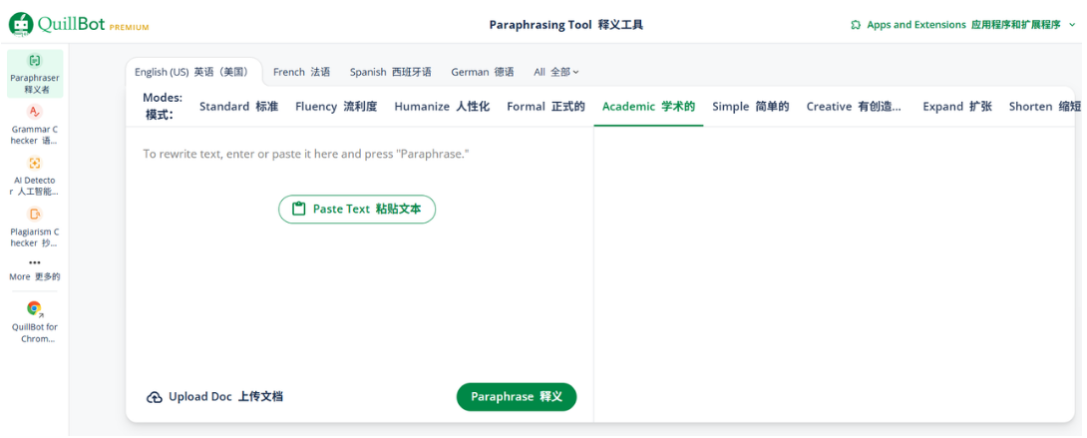Click the empty paraphrase output panel
The height and width of the screenshot is (438, 1087).
tap(834, 273)
